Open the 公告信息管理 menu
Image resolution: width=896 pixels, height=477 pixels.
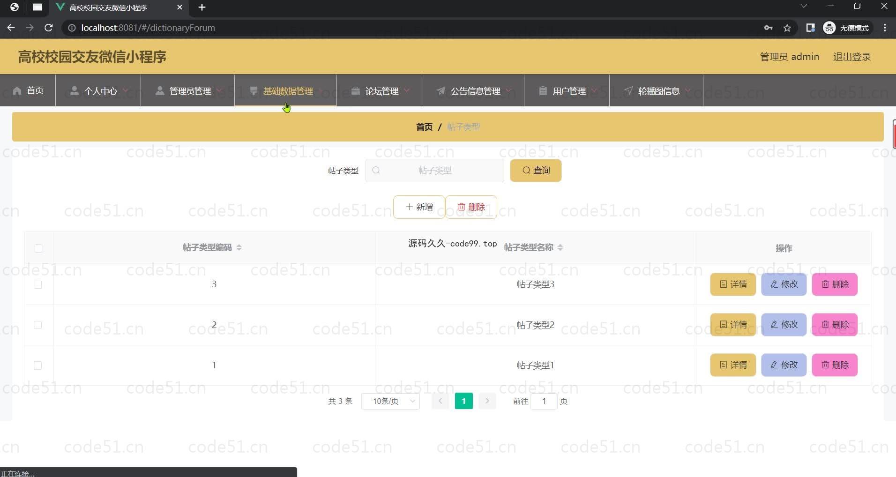(x=473, y=90)
